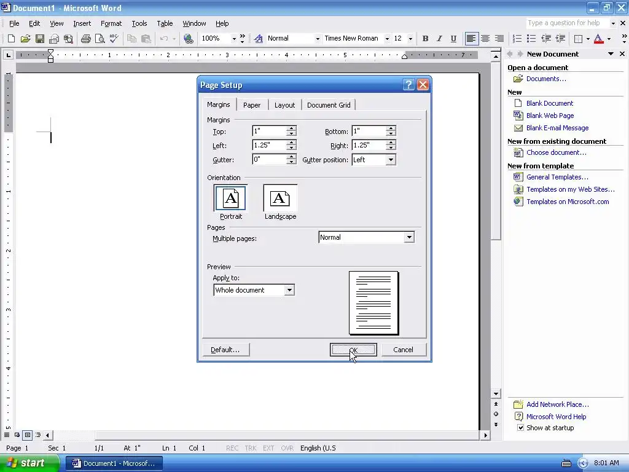Click the Styles and Formatting icon

tap(259, 39)
